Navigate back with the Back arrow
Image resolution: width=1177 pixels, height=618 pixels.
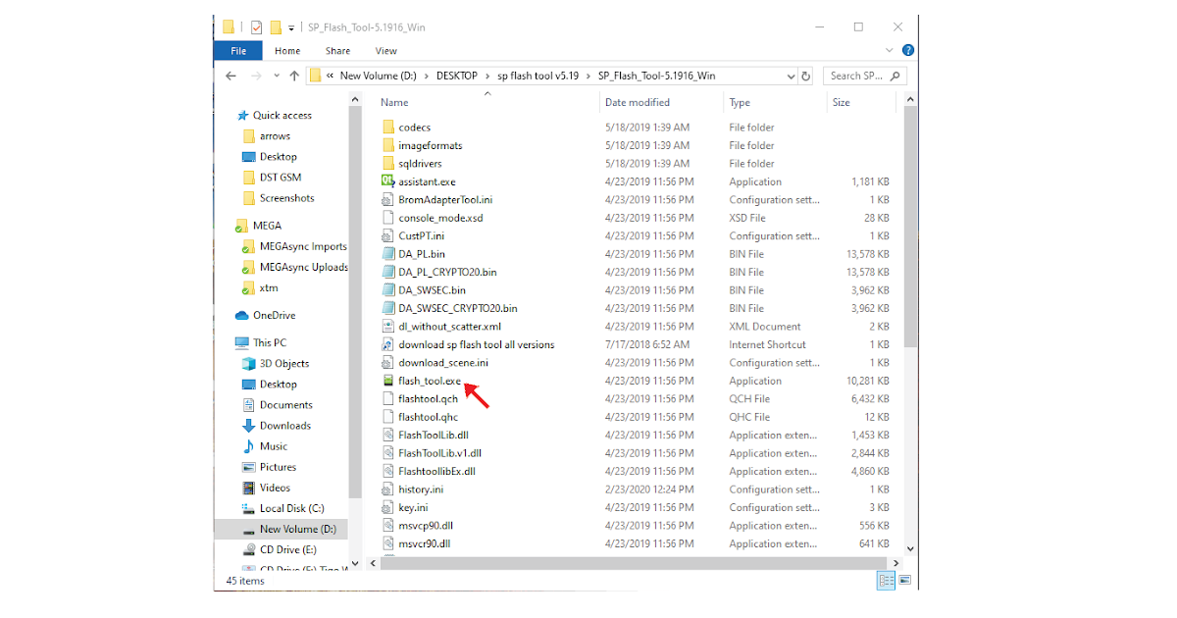230,76
